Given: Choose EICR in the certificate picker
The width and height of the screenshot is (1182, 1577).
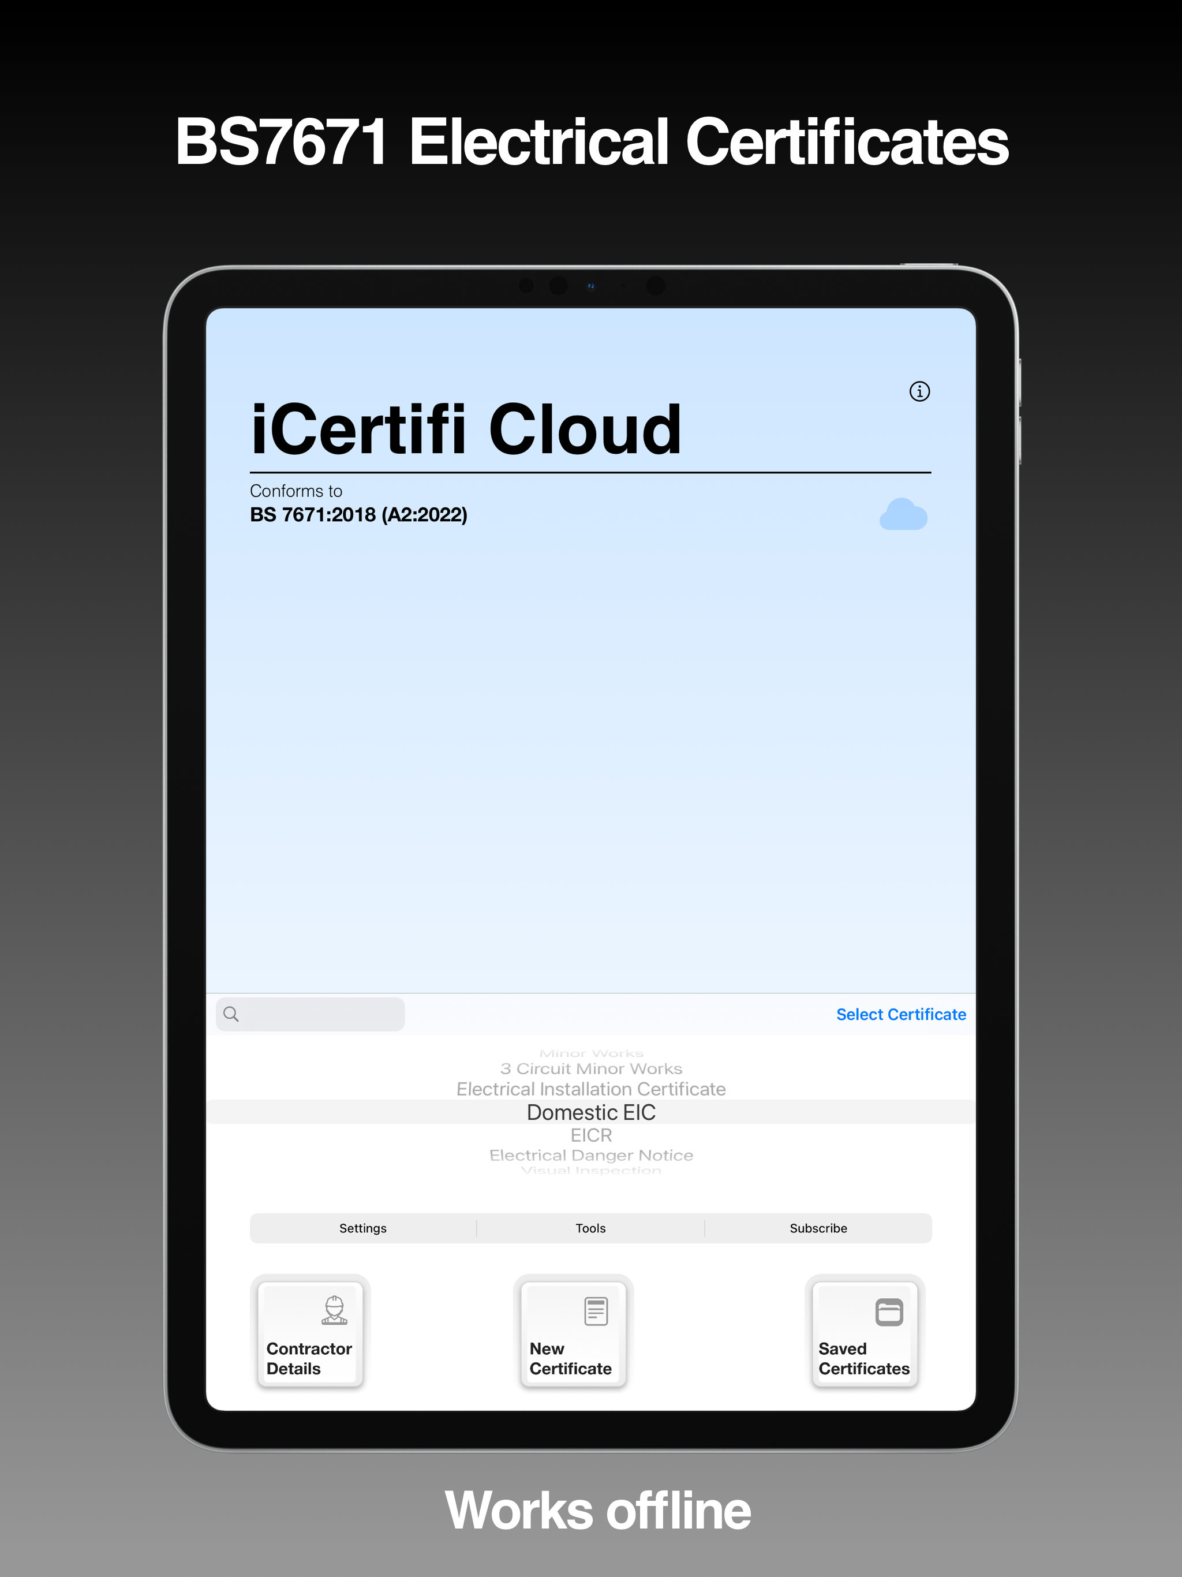Looking at the screenshot, I should point(591,1135).
